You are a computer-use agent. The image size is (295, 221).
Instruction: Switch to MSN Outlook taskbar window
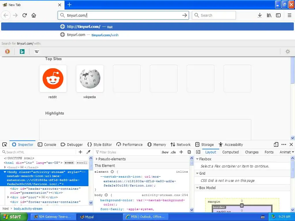pyautogui.click(x=145, y=217)
